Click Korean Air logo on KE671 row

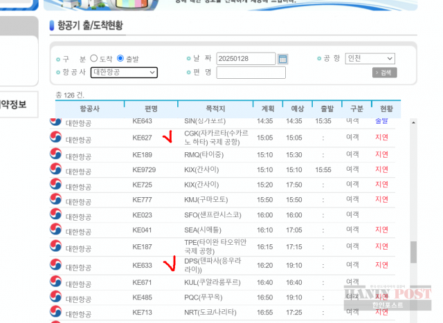tap(56, 282)
